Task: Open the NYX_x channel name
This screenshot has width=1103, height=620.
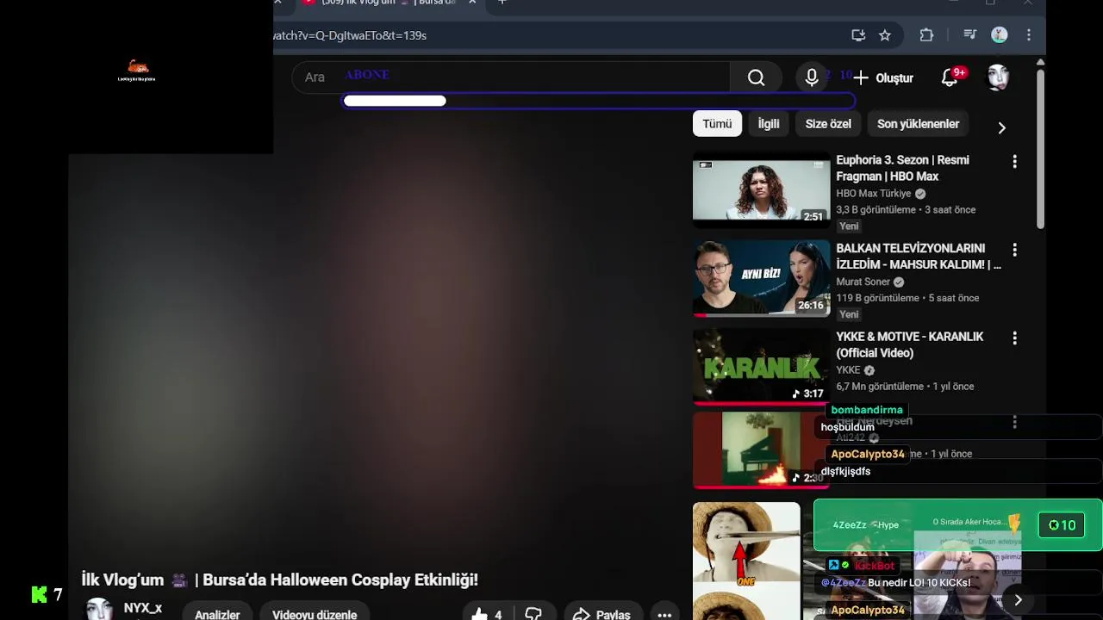Action: pos(143,608)
